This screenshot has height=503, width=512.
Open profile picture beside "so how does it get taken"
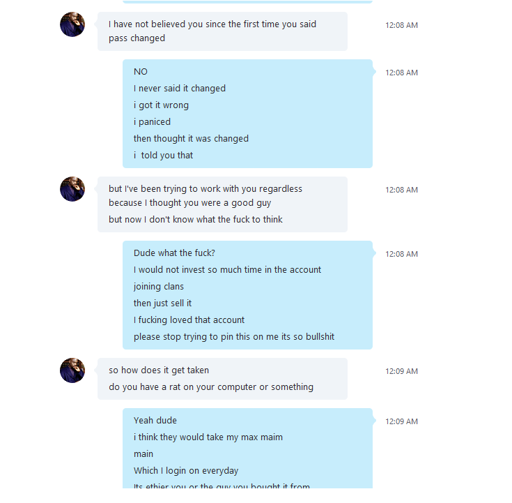[x=72, y=370]
